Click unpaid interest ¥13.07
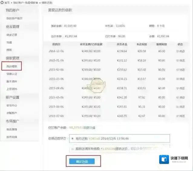This screenshot has width=193, height=171. (x=142, y=79)
